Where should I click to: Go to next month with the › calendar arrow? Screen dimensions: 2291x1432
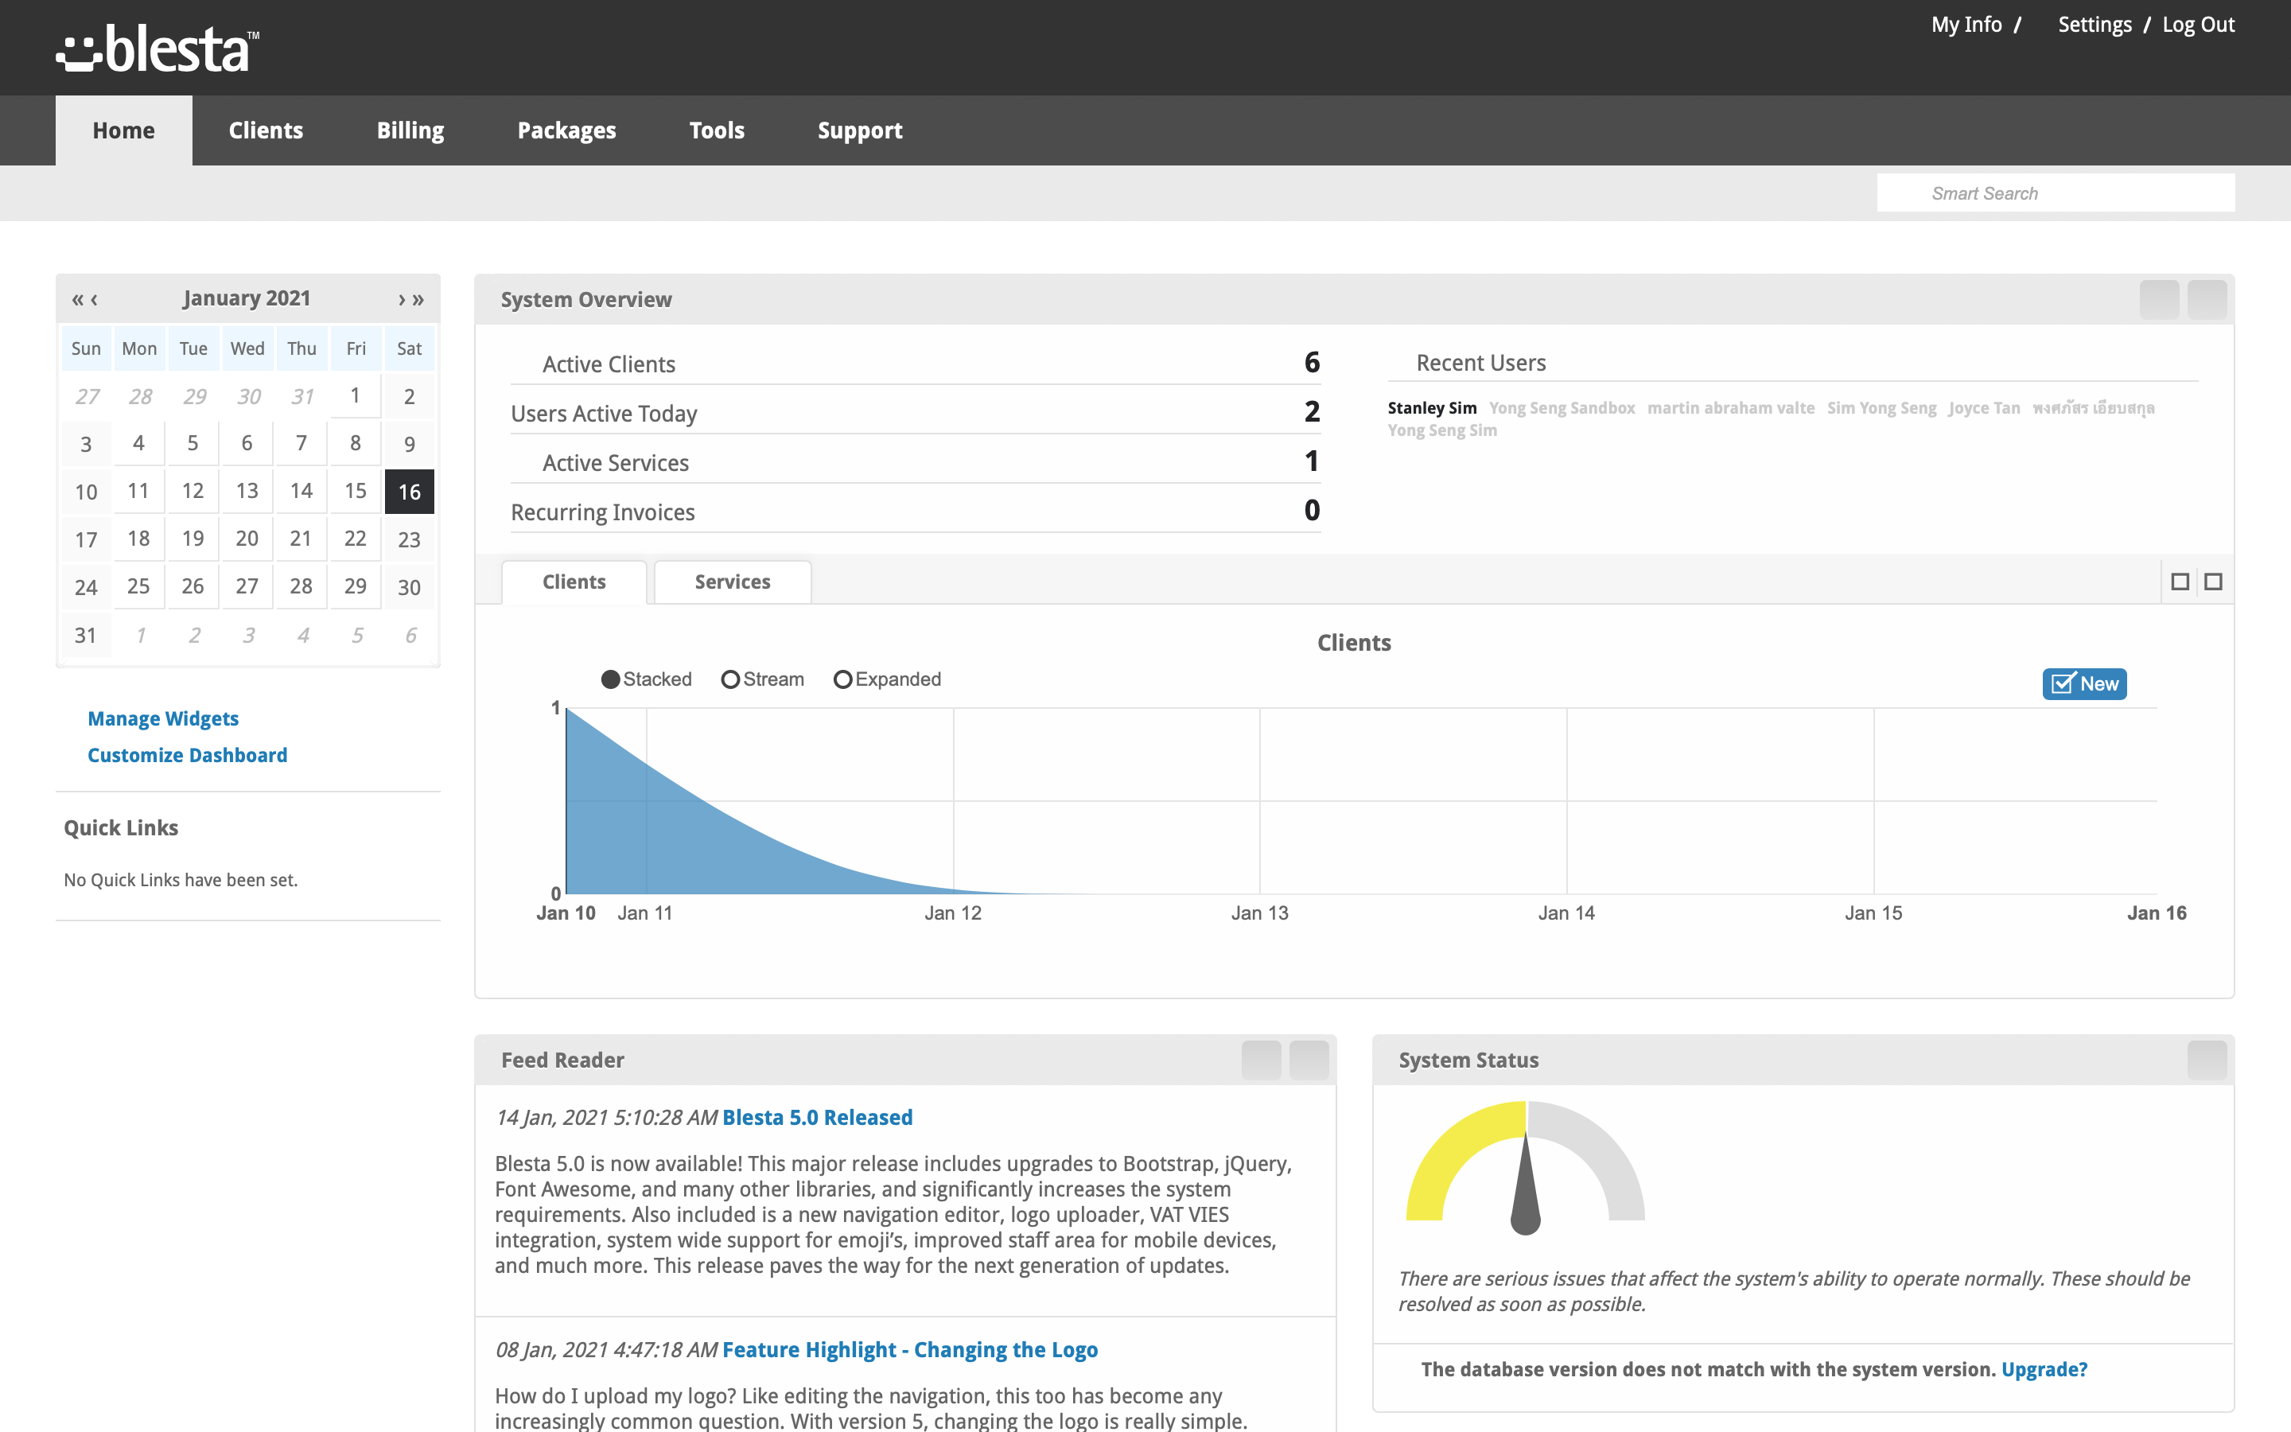(402, 299)
